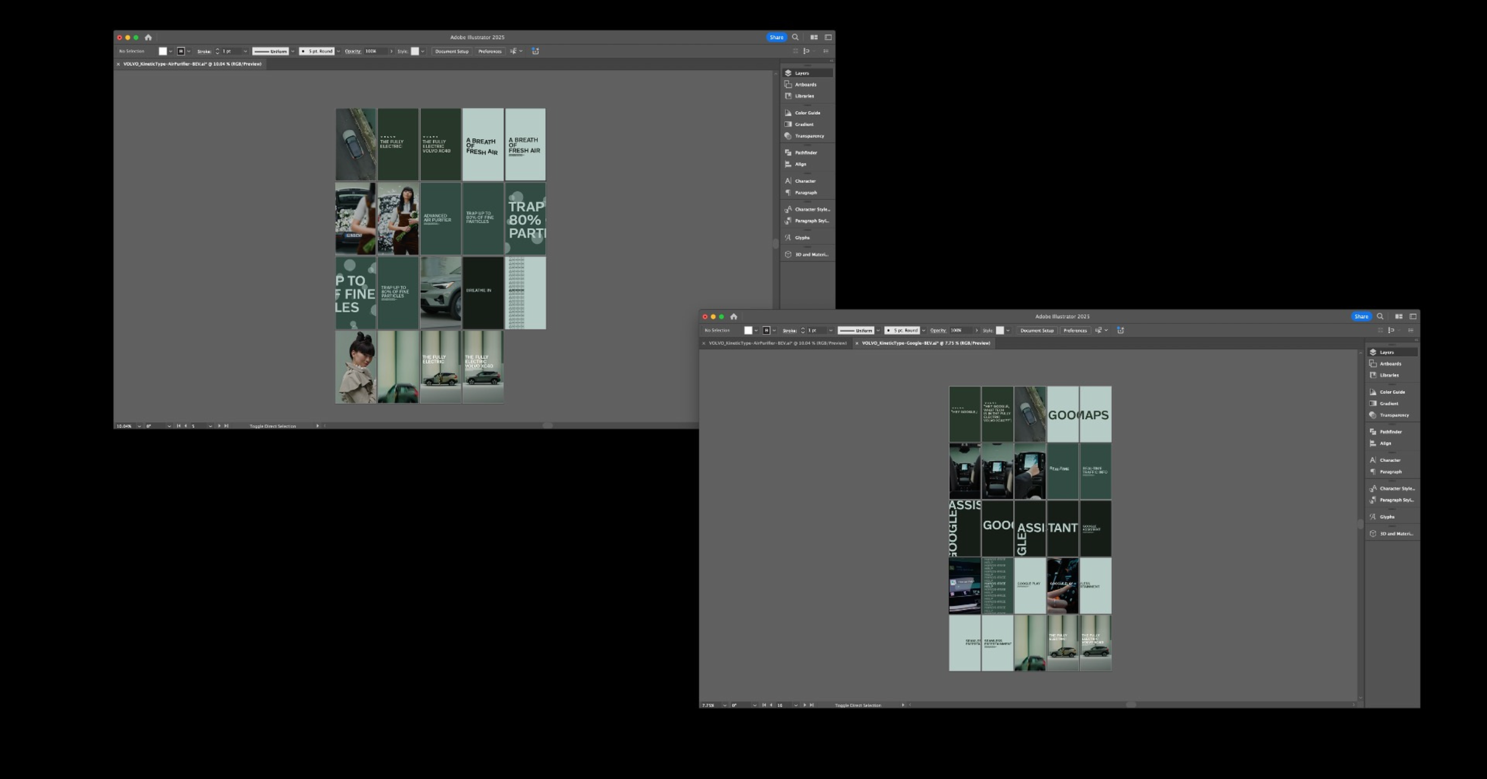The image size is (1487, 779).
Task: Open Transparency panel in Google-BEV window
Action: [x=1391, y=415]
